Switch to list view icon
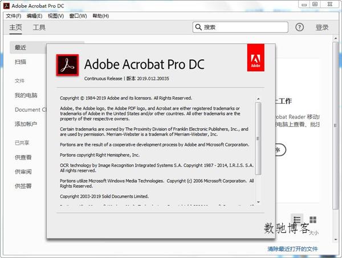The width and height of the screenshot is (342, 258). 297,220
